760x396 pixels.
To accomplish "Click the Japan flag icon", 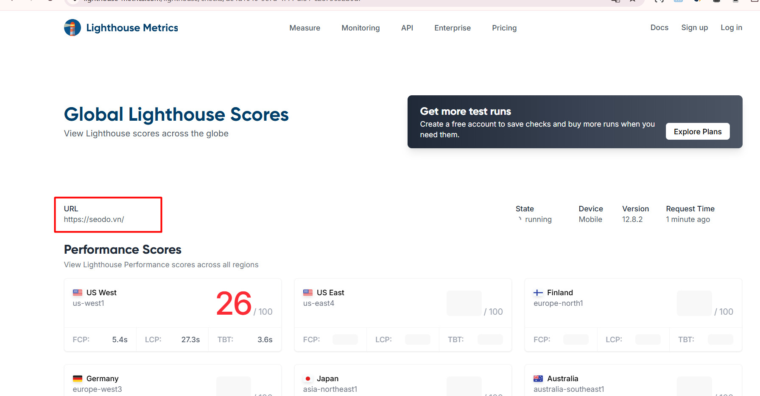I will tap(308, 379).
